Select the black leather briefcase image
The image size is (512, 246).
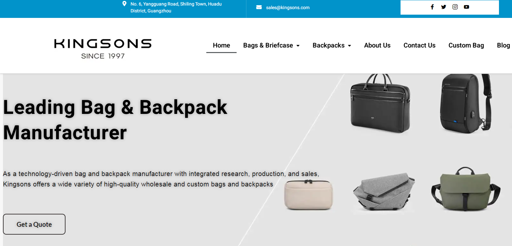pos(380,103)
